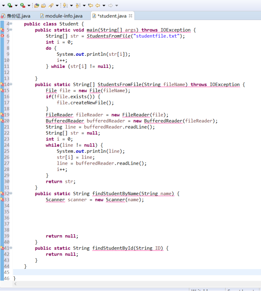Viewport: 261px width, 291px height.
Task: Click BufferedReader type at start of line 20
Action: 65,121
